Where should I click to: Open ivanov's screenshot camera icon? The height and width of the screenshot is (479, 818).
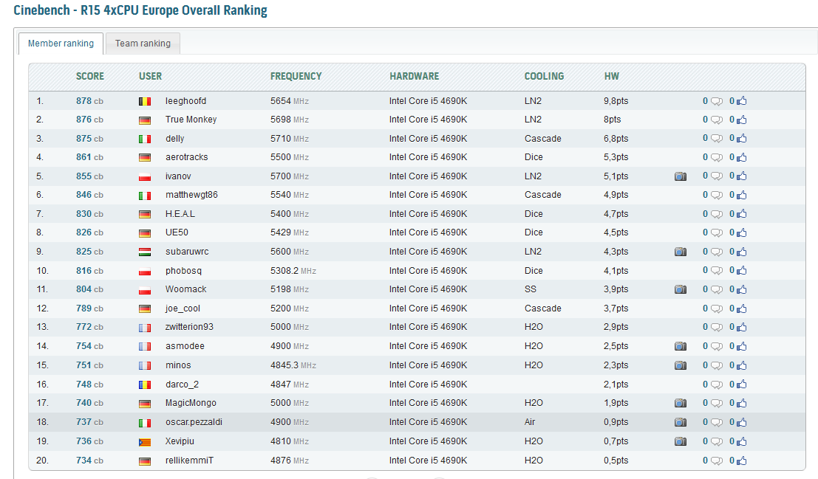(681, 176)
